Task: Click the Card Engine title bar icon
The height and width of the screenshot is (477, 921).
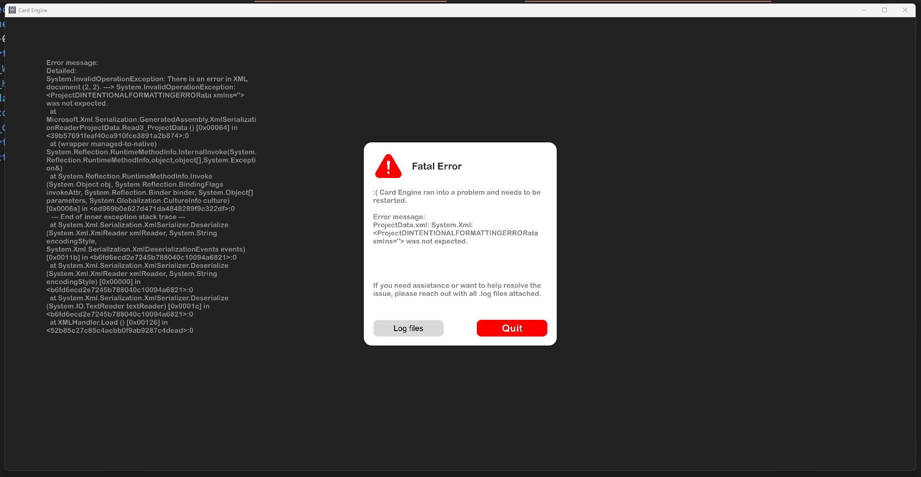Action: [12, 10]
